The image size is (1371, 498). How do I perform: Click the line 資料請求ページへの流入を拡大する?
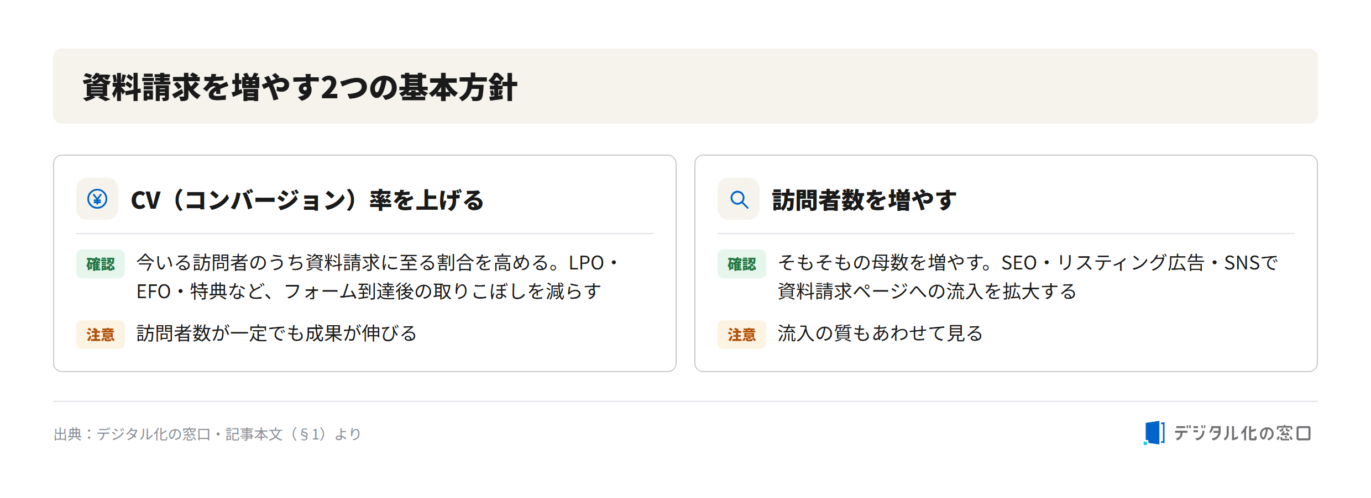click(x=927, y=292)
